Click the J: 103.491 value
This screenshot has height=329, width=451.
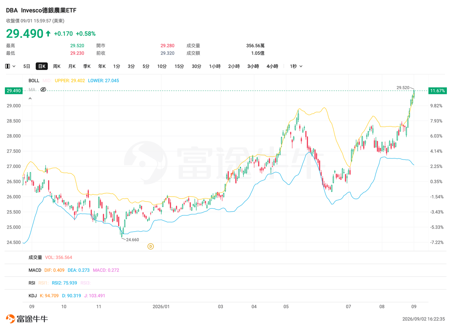click(95, 296)
